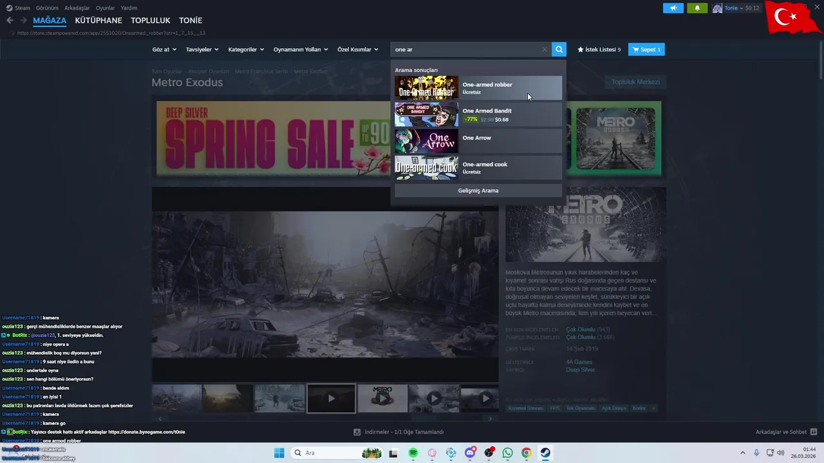Go back with the left arrow navigation button
Image resolution: width=824 pixels, height=463 pixels.
[x=10, y=21]
